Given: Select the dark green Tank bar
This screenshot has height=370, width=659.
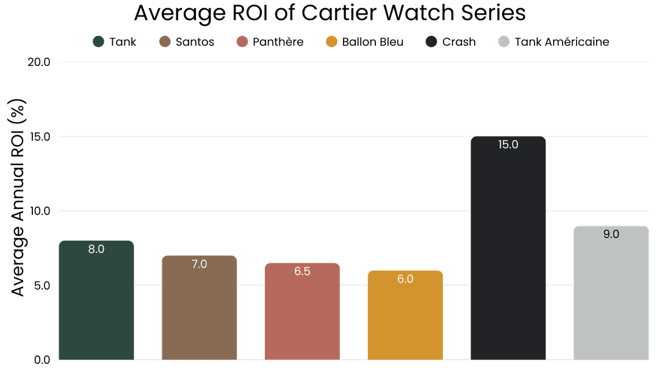Looking at the screenshot, I should pos(96,301).
